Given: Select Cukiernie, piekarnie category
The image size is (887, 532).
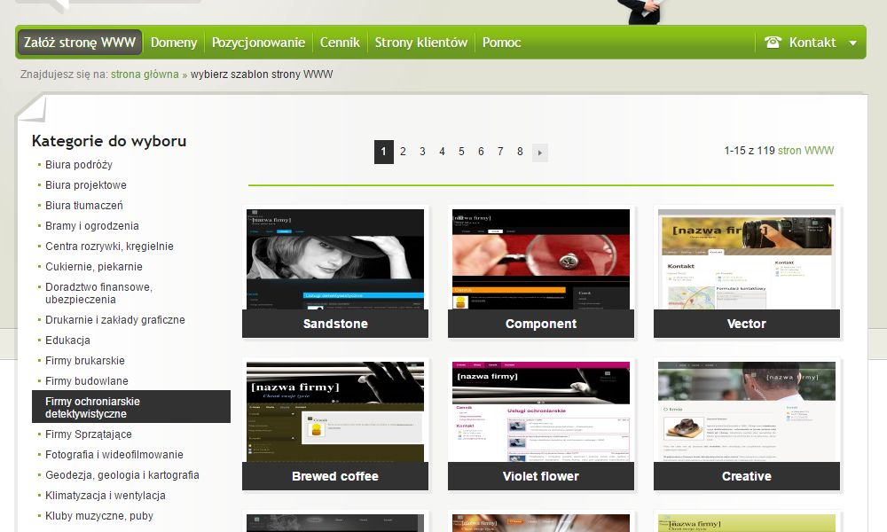Looking at the screenshot, I should 94,266.
